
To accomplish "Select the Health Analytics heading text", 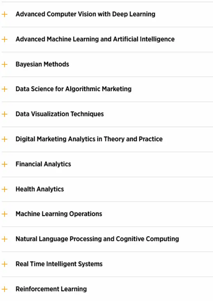I will (40, 189).
